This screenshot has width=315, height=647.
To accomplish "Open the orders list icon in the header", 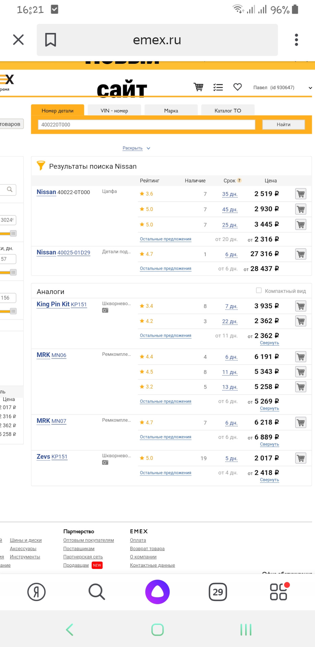I will tap(218, 87).
